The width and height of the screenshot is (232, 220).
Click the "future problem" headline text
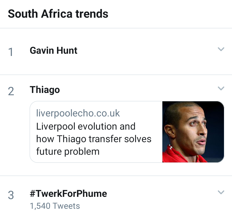[x=68, y=151]
